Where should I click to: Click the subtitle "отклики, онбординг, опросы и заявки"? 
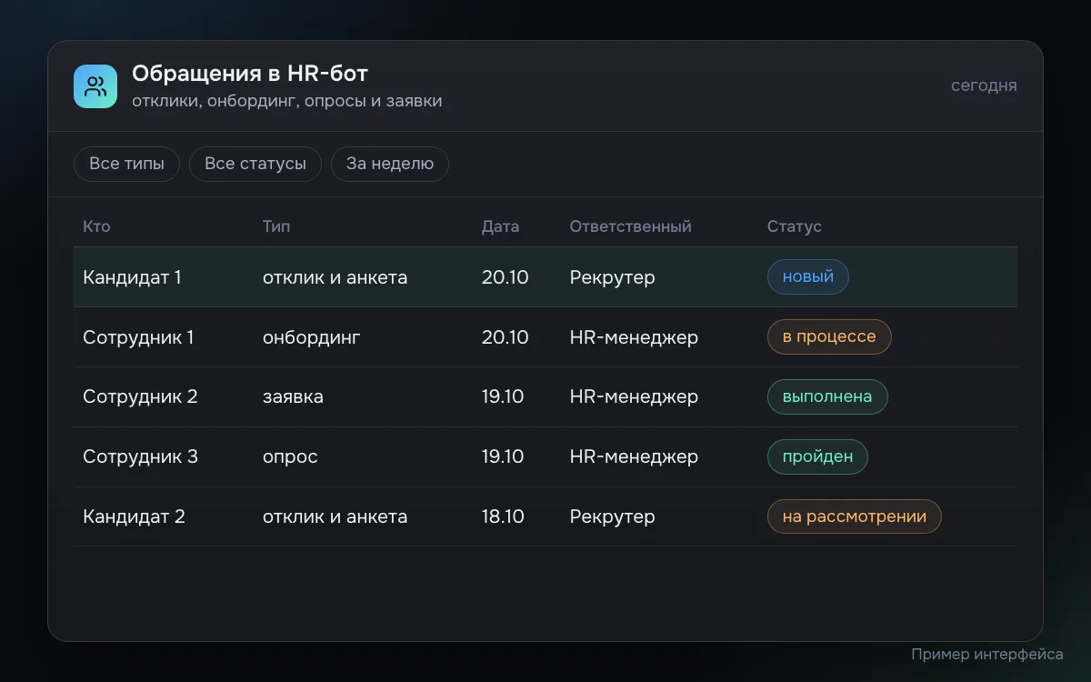coord(287,101)
